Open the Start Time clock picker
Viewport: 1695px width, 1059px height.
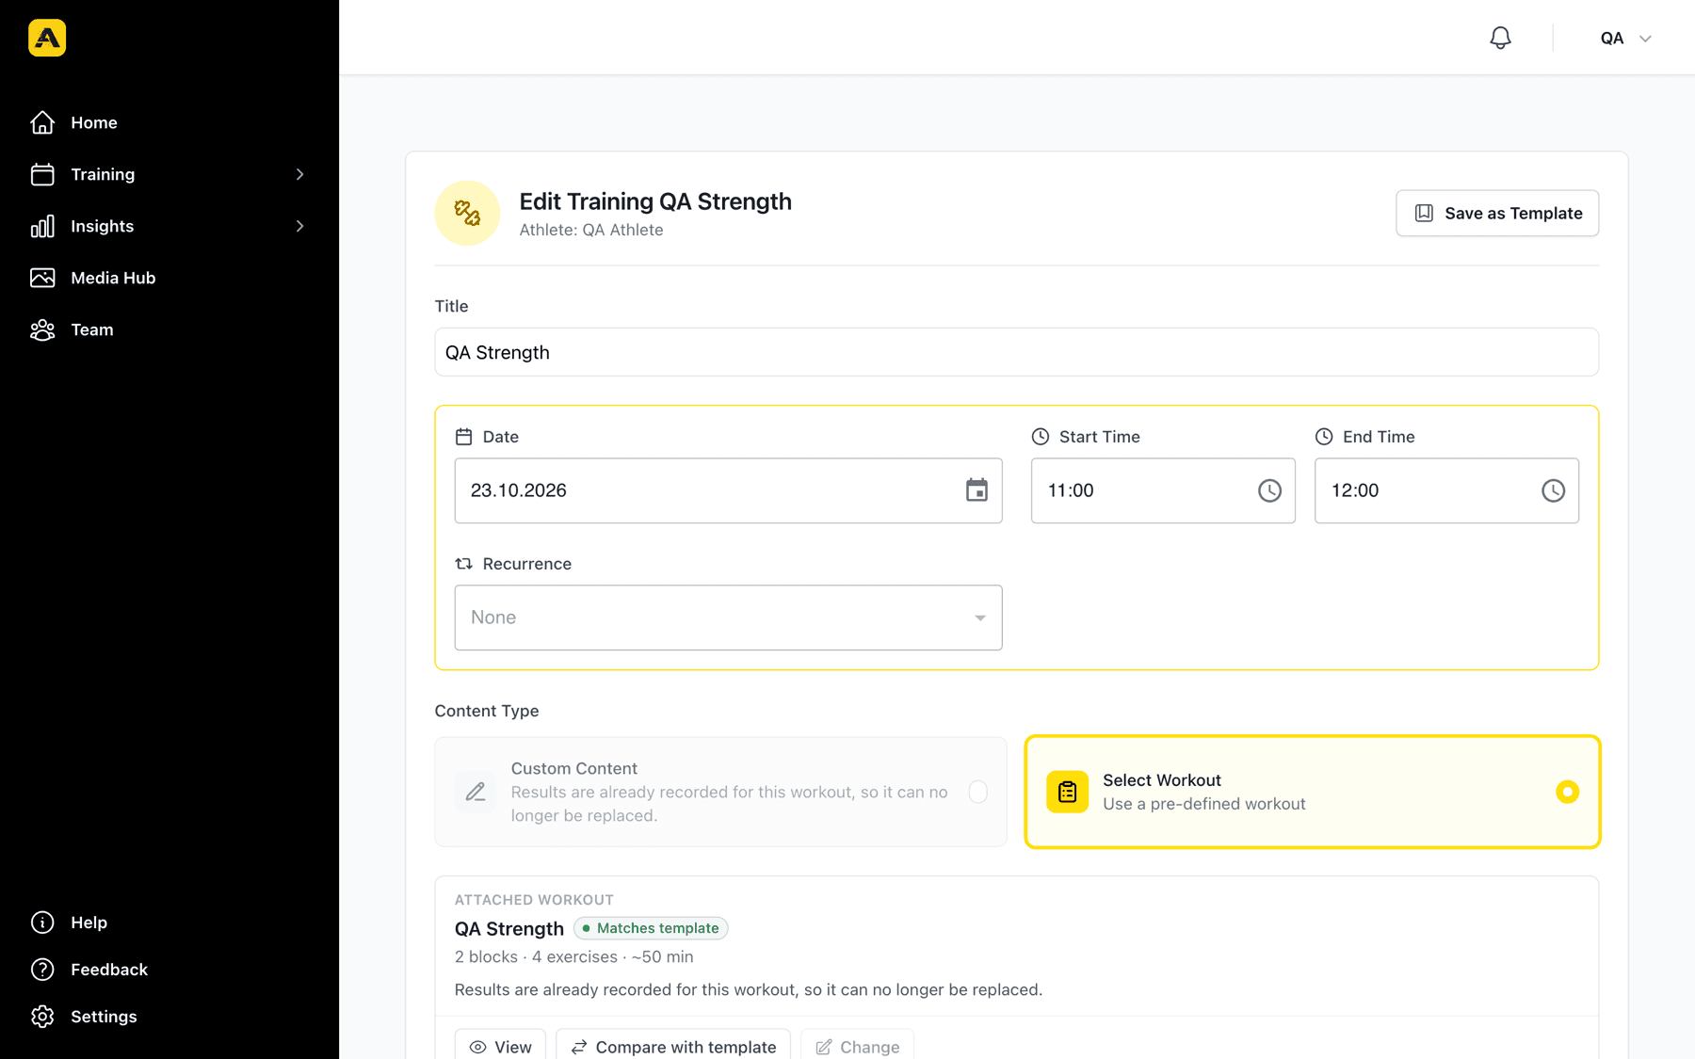point(1269,490)
